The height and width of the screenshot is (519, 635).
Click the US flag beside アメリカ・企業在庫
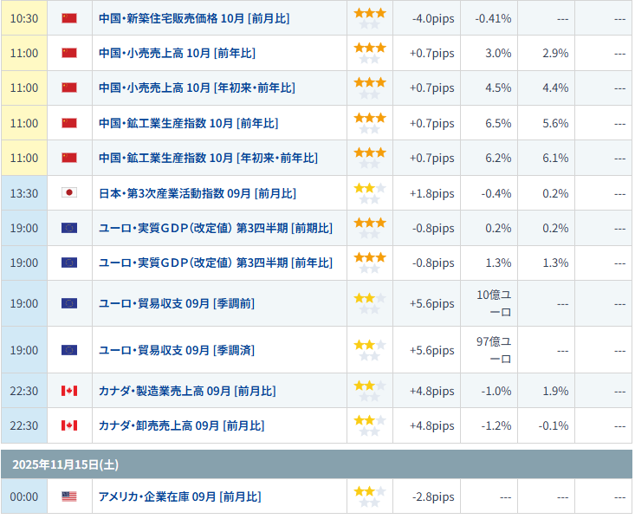[x=69, y=496]
